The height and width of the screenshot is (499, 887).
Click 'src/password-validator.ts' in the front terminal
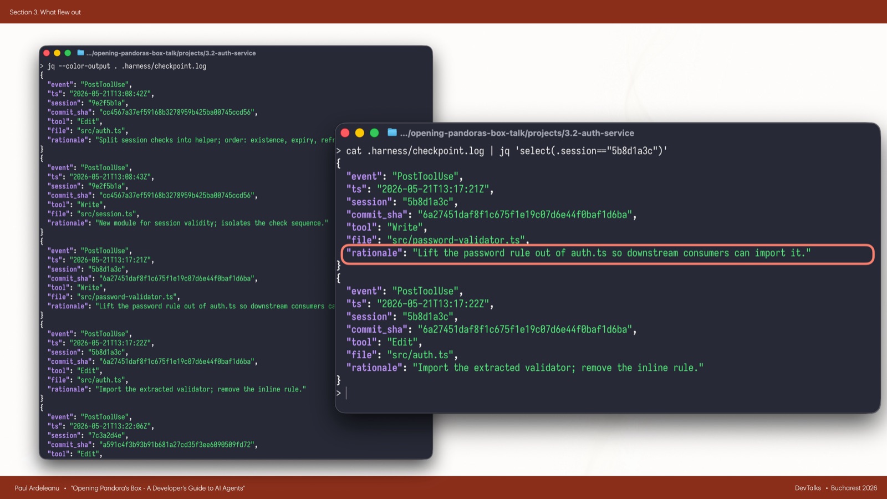(x=458, y=240)
